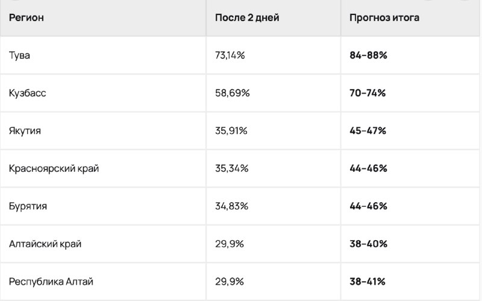This screenshot has width=482, height=301.
Task: Select the Красноярский край cell
Action: (x=54, y=168)
